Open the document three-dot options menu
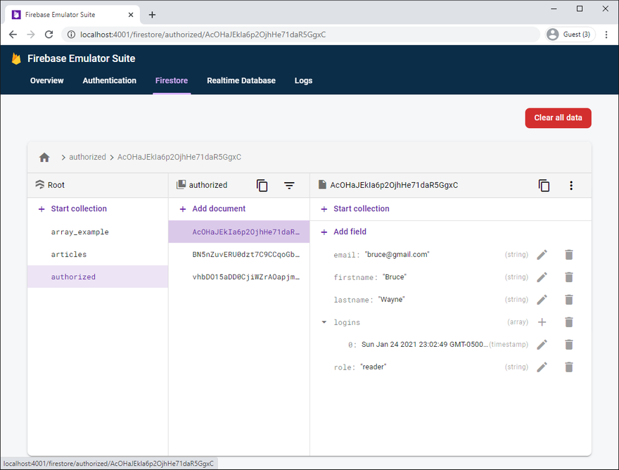 (x=571, y=185)
